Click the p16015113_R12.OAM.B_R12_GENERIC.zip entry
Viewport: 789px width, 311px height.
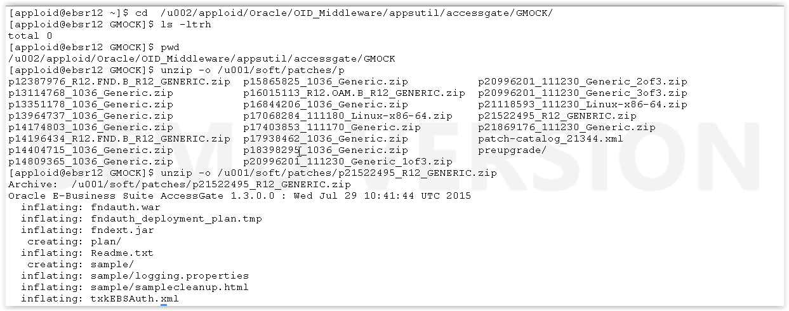354,93
